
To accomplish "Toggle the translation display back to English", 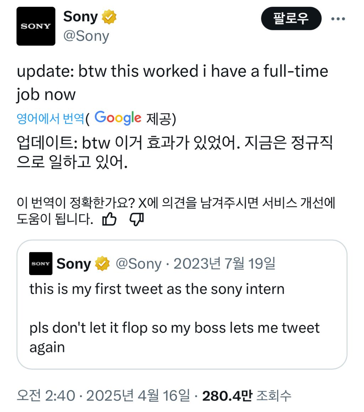I will 50,118.
